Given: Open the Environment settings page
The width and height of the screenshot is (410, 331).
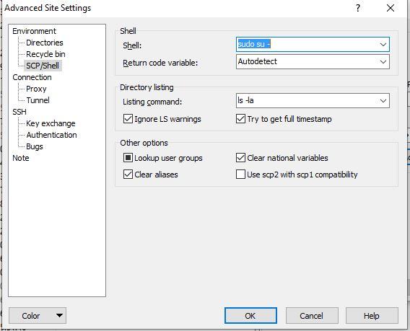Looking at the screenshot, I should [x=34, y=31].
